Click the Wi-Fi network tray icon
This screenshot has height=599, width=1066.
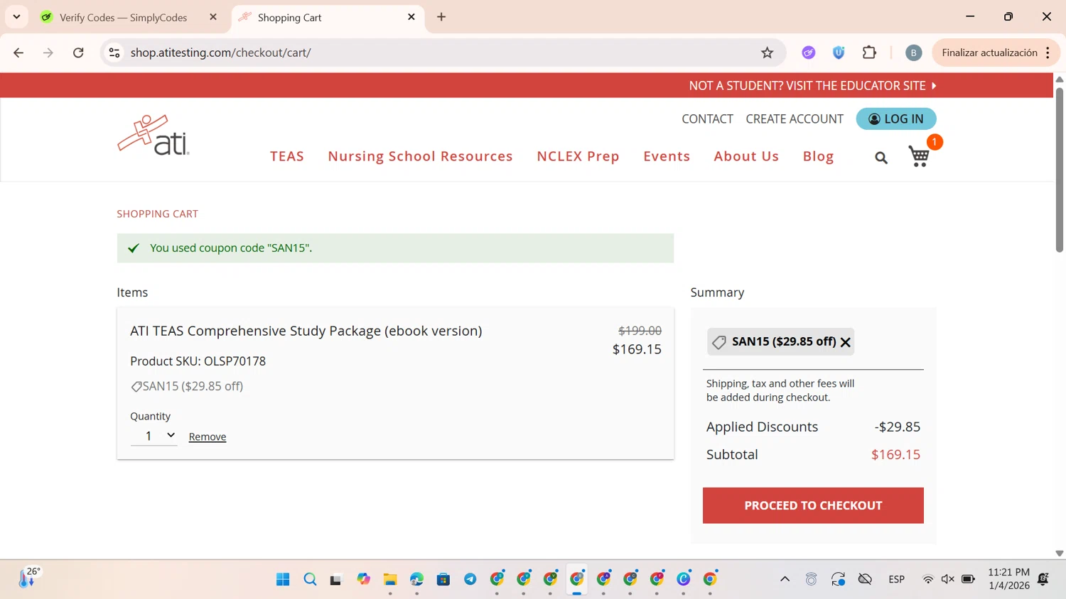(927, 579)
